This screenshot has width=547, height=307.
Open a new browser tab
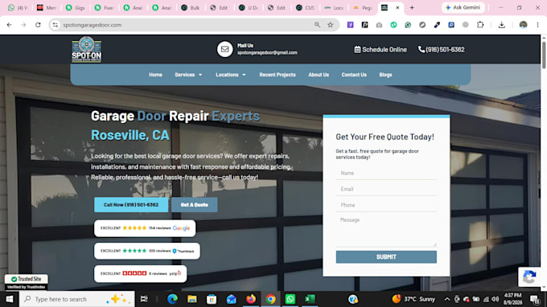[x=412, y=8]
